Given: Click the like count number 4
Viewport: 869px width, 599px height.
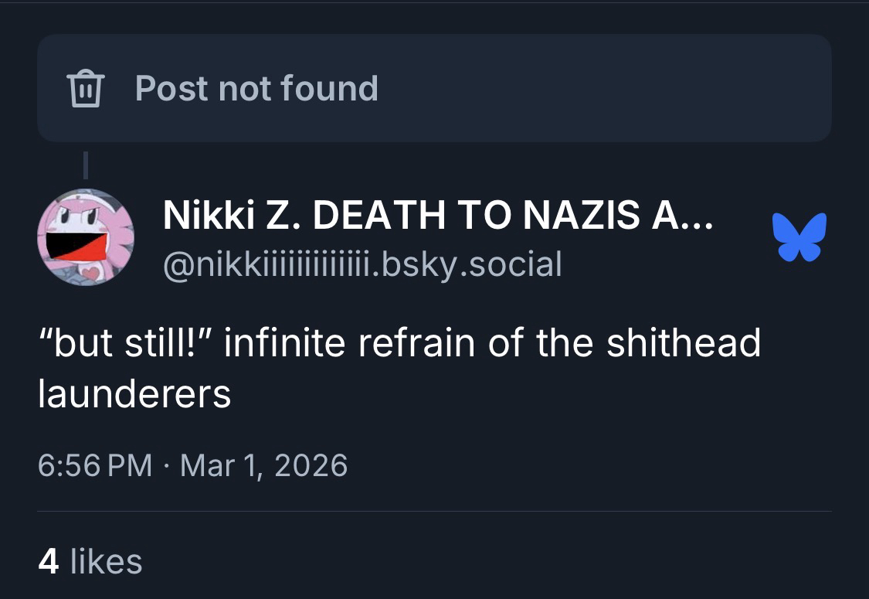Looking at the screenshot, I should 48,561.
